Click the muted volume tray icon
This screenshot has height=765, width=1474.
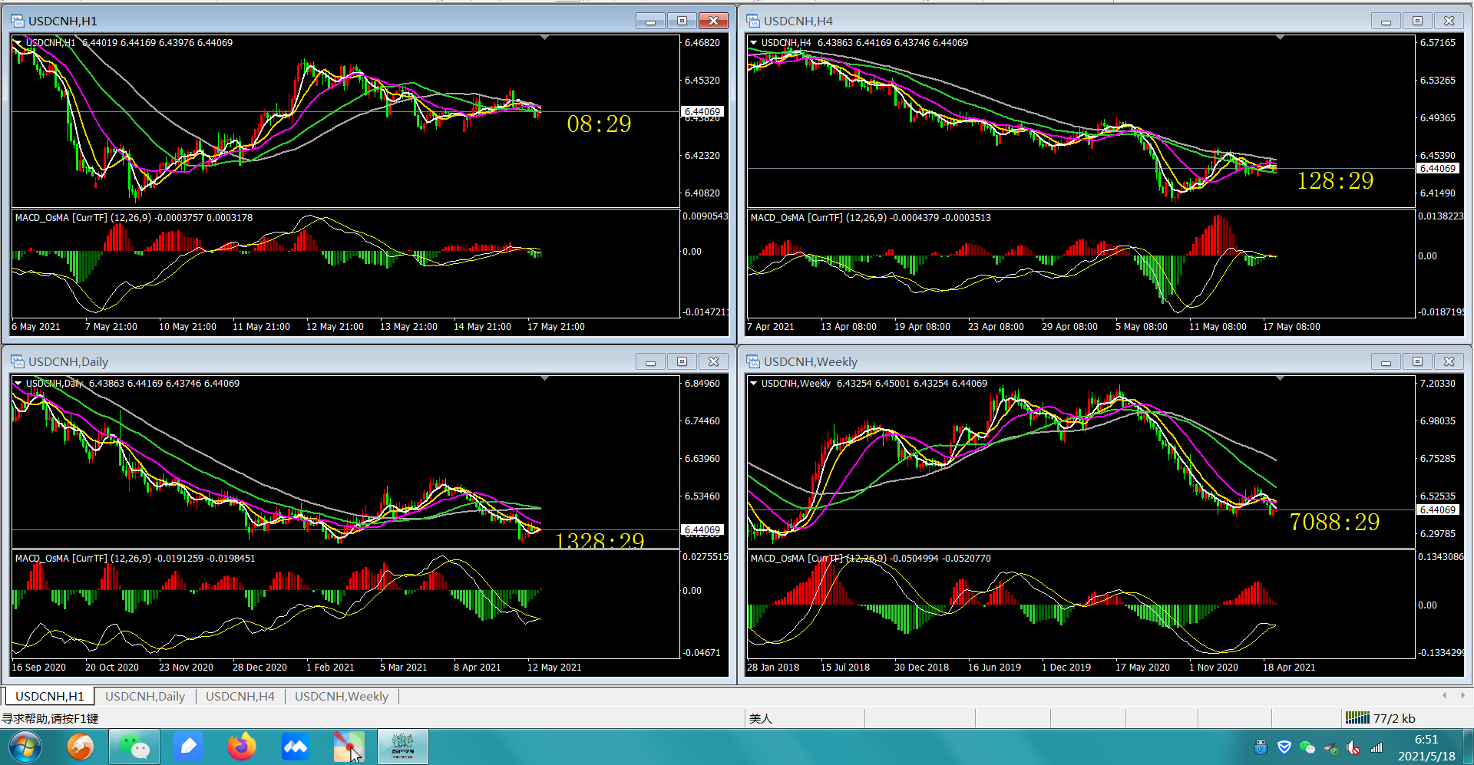1353,747
